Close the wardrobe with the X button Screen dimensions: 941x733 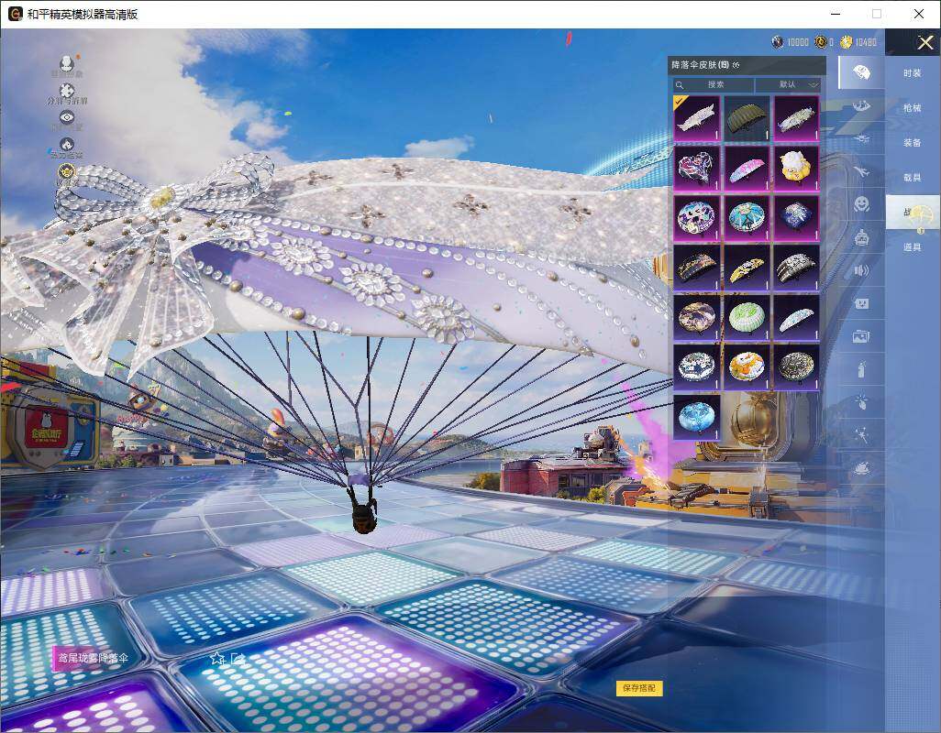click(924, 42)
